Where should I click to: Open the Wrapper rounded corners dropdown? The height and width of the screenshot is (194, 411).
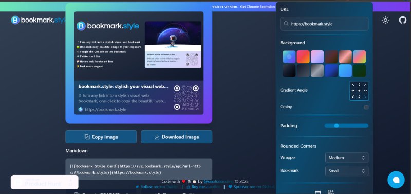coord(346,158)
